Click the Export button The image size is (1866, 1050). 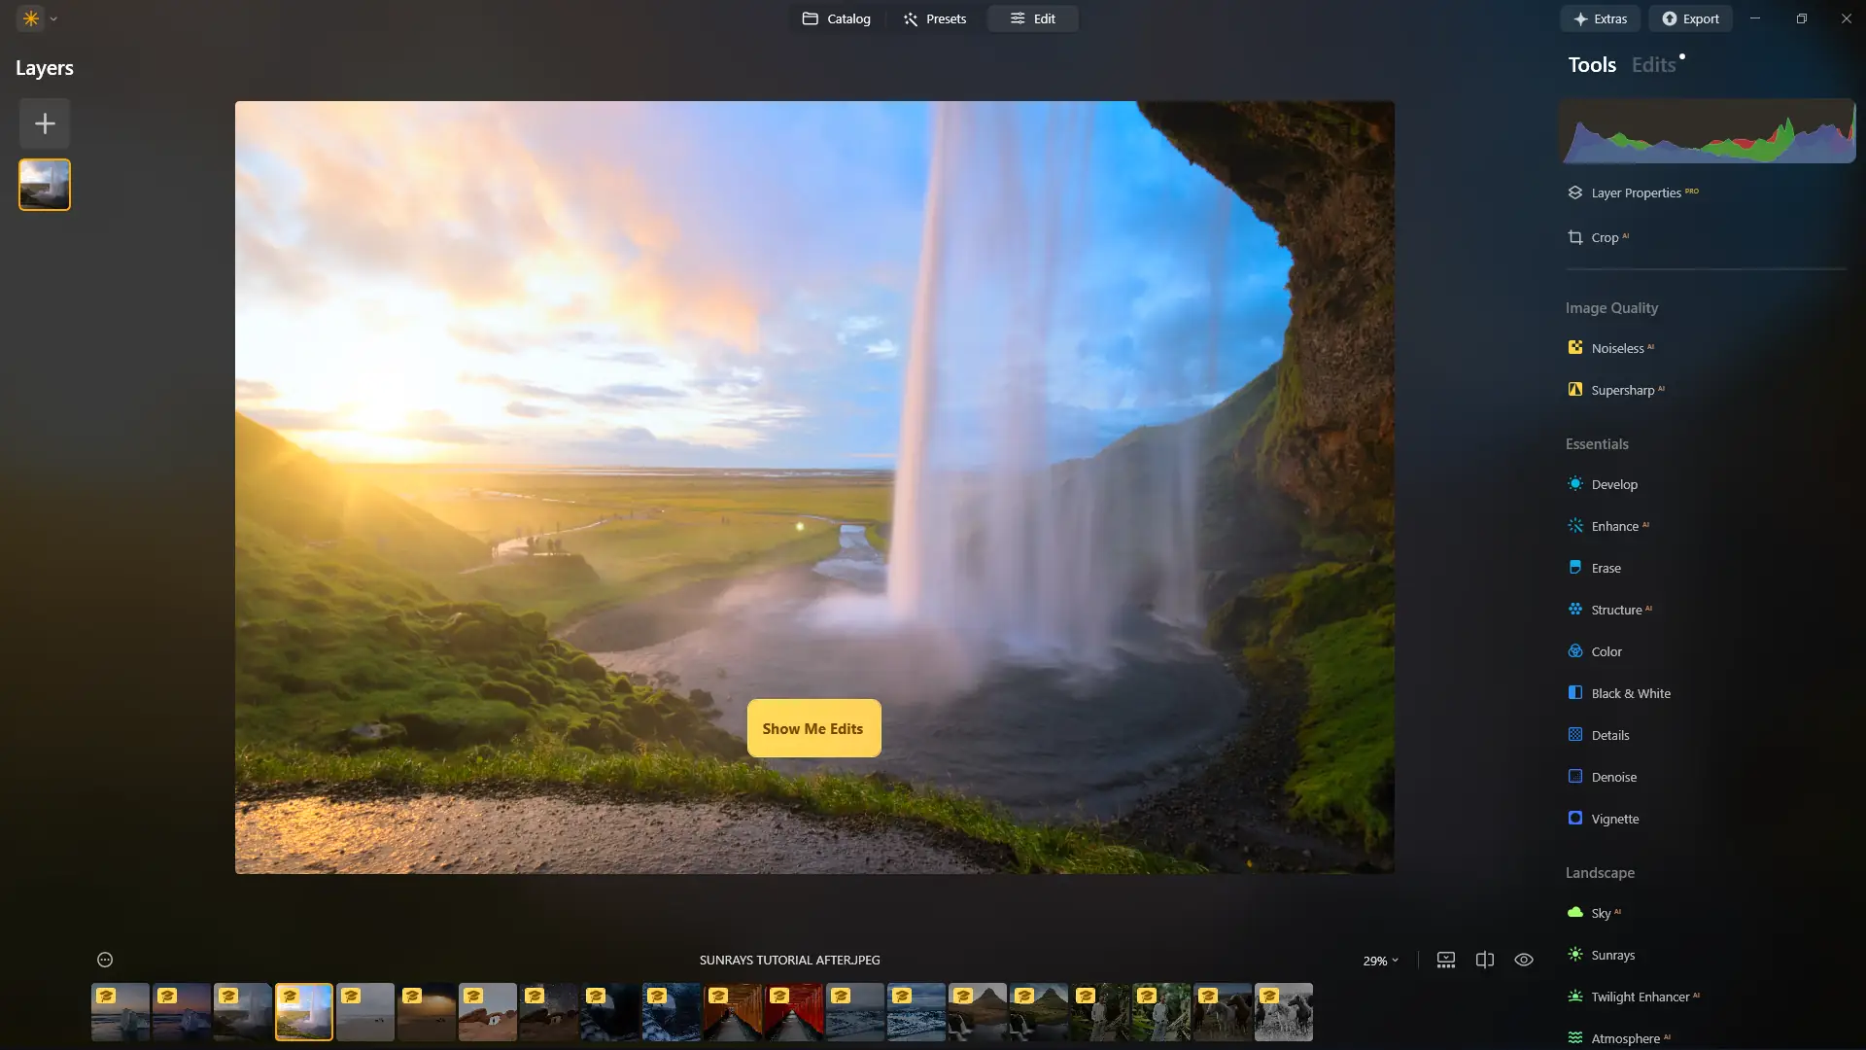pos(1690,18)
